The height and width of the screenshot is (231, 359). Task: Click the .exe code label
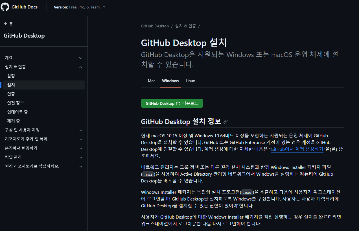247,192
